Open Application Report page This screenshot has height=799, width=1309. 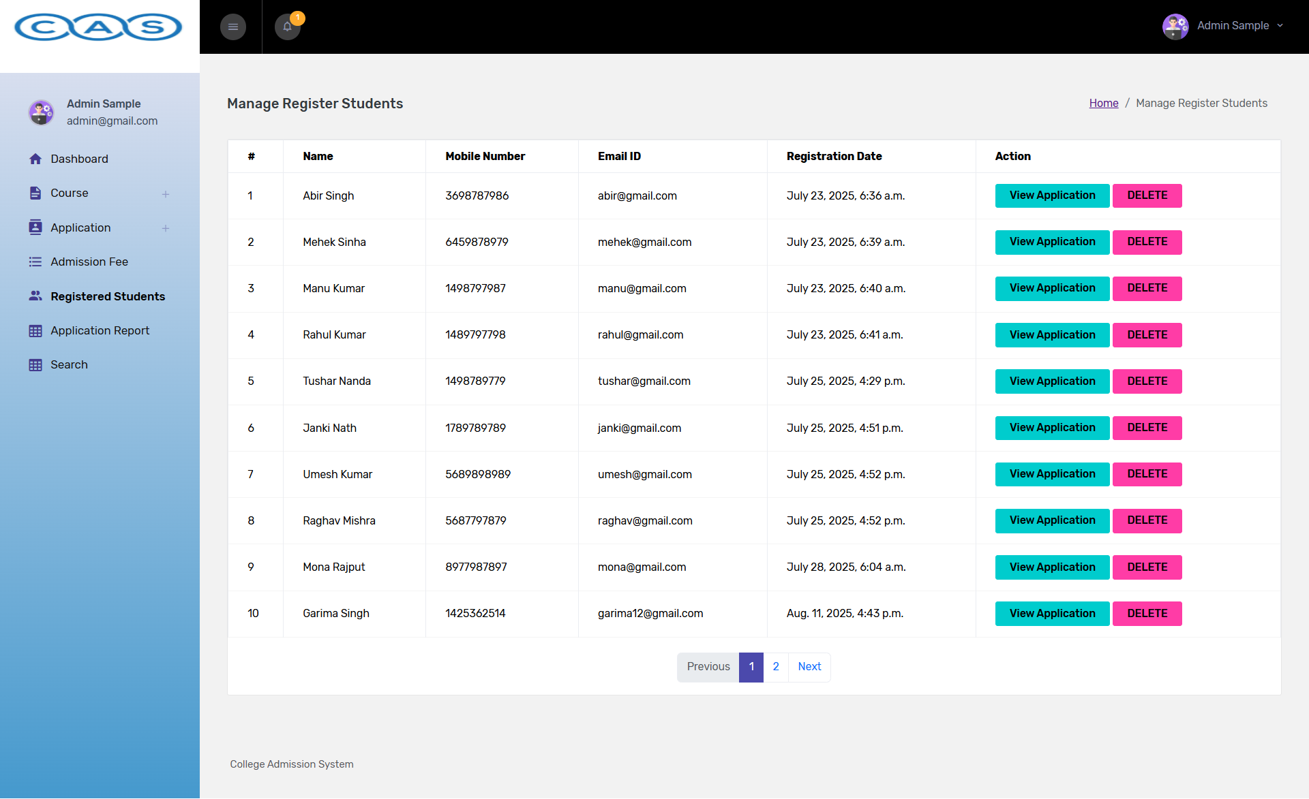click(x=100, y=330)
